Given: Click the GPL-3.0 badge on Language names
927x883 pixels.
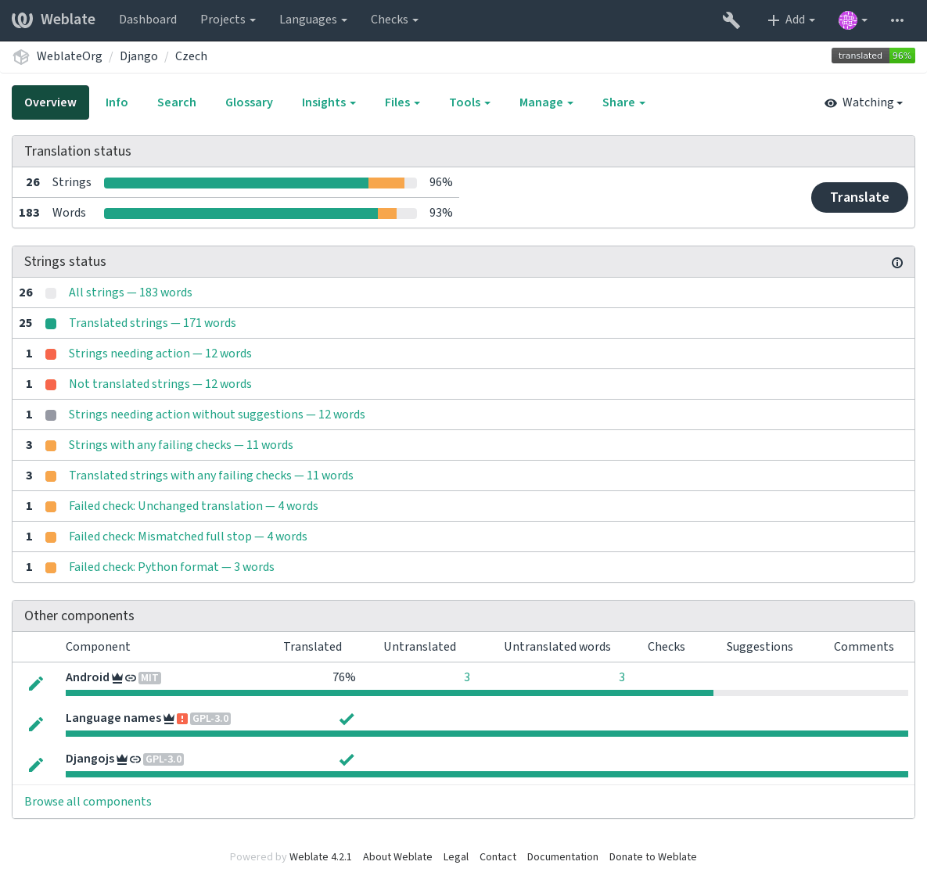Looking at the screenshot, I should coord(210,719).
